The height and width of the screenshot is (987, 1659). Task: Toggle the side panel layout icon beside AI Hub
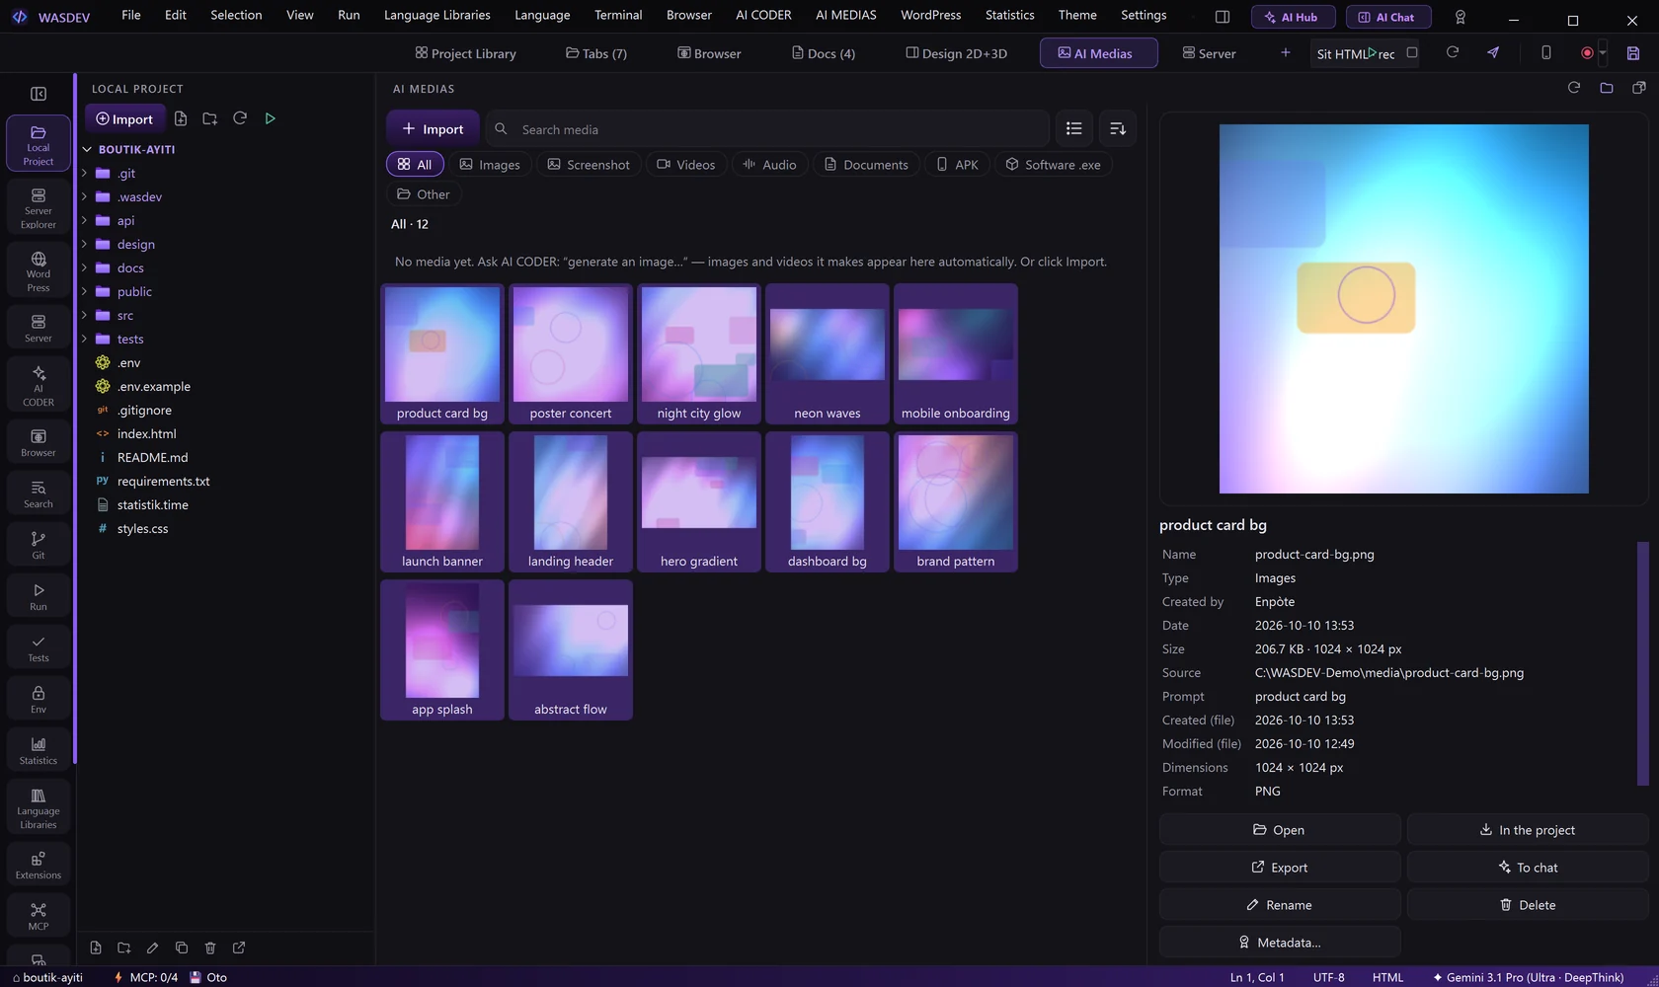point(1223,17)
